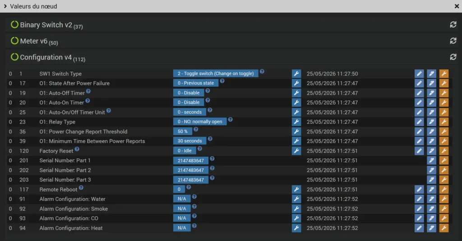This screenshot has width=462, height=241.
Task: Open help icon beside 50 % value
Action: click(196, 129)
